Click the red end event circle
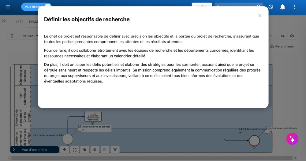 [x=254, y=141]
